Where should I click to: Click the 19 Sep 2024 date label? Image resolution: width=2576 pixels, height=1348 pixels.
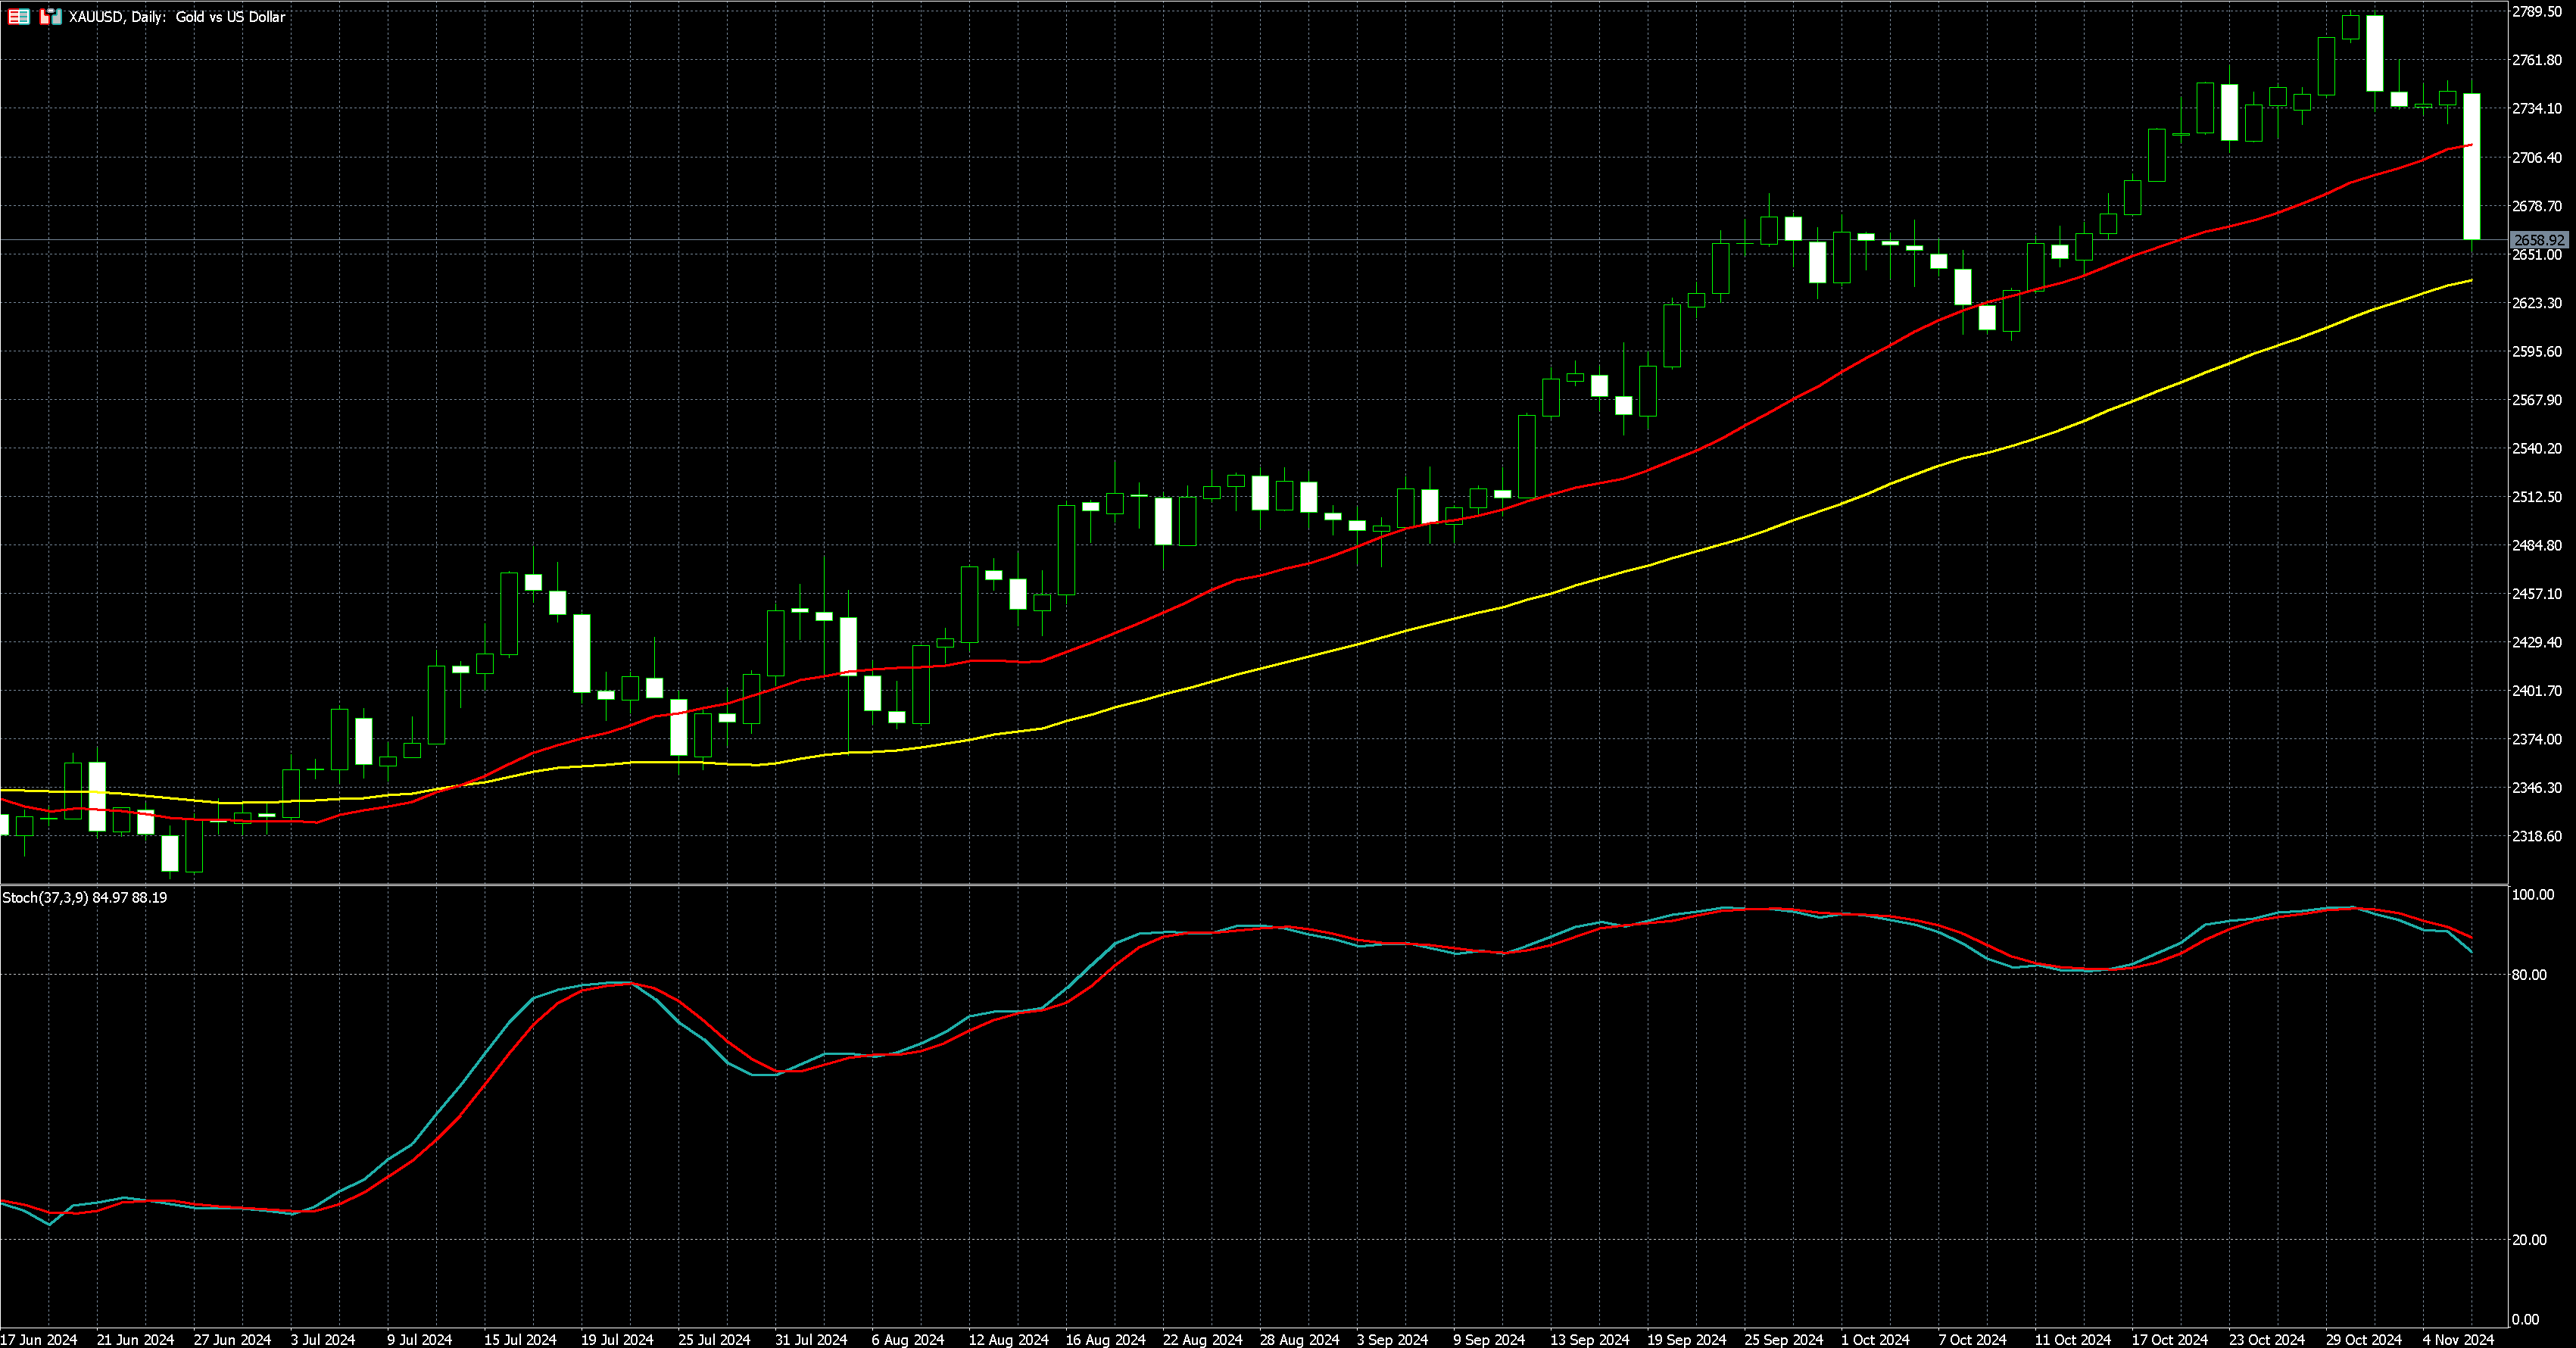tap(1686, 1339)
